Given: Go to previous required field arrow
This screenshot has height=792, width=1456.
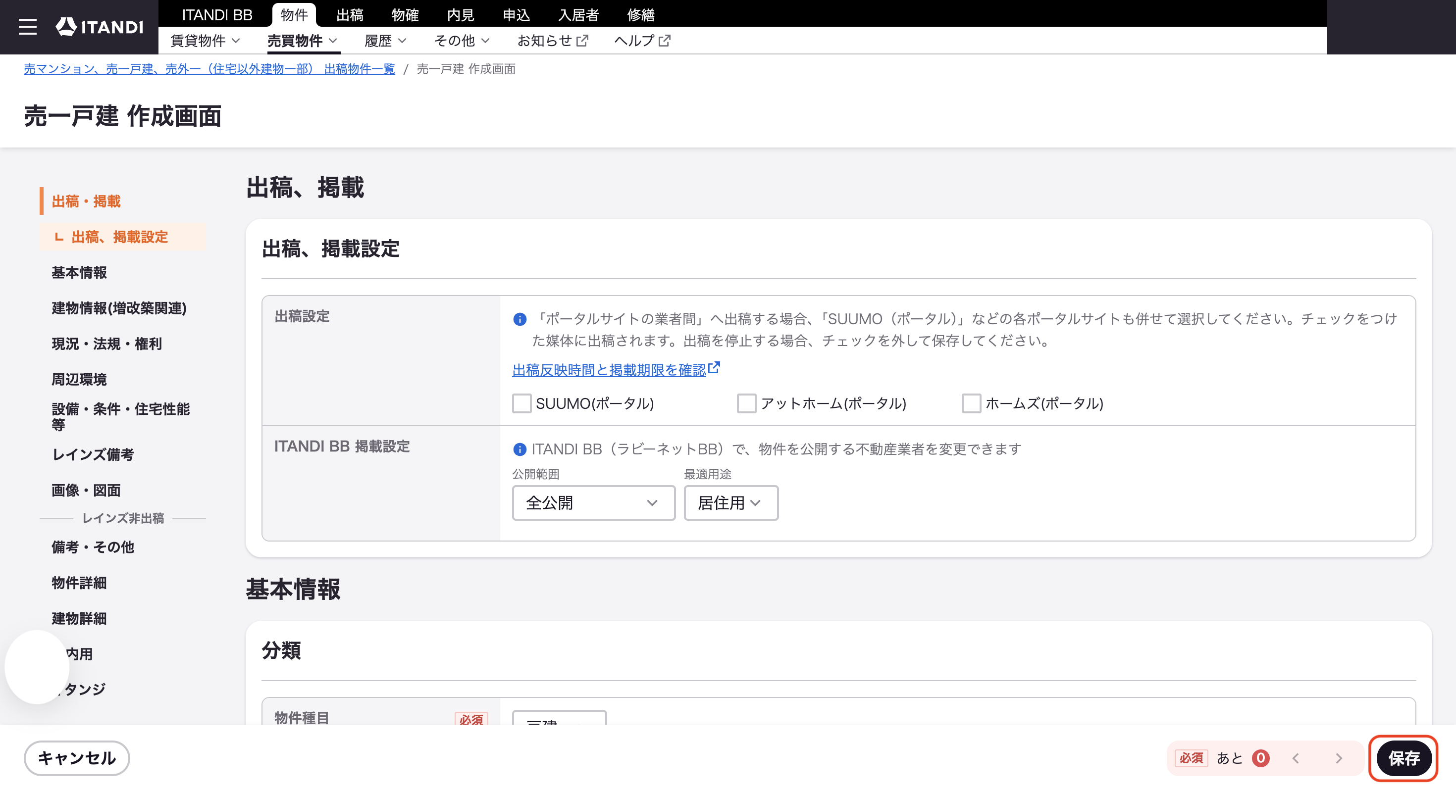Looking at the screenshot, I should pos(1296,758).
